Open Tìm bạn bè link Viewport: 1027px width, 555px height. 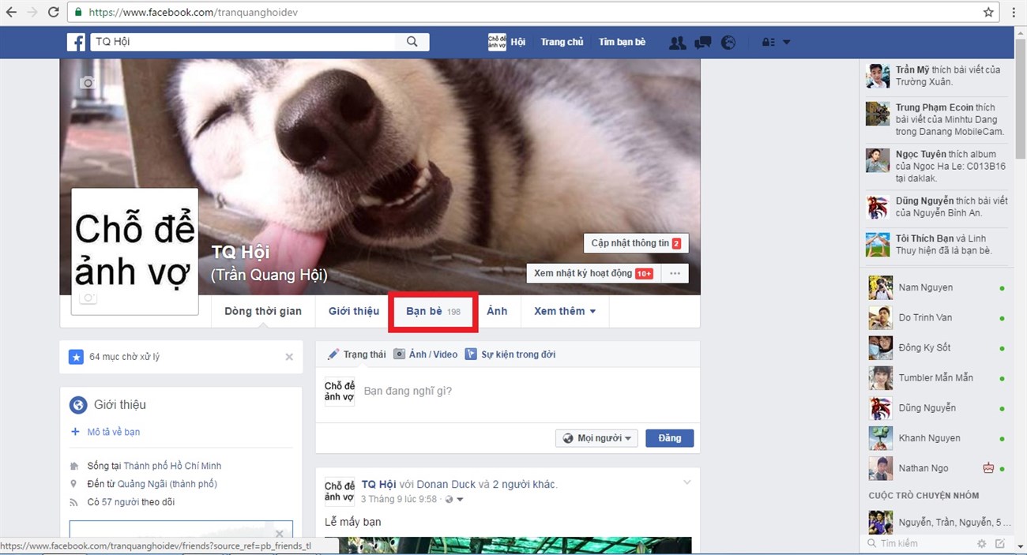622,42
